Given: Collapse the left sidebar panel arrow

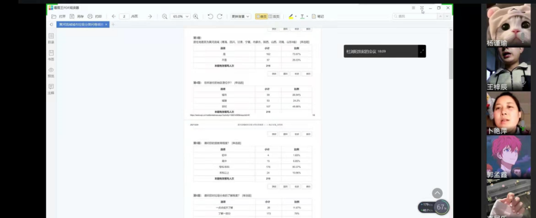Looking at the screenshot, I should point(51,24).
